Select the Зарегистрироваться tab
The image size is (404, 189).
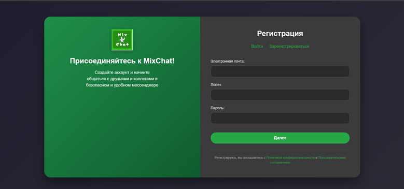click(289, 46)
